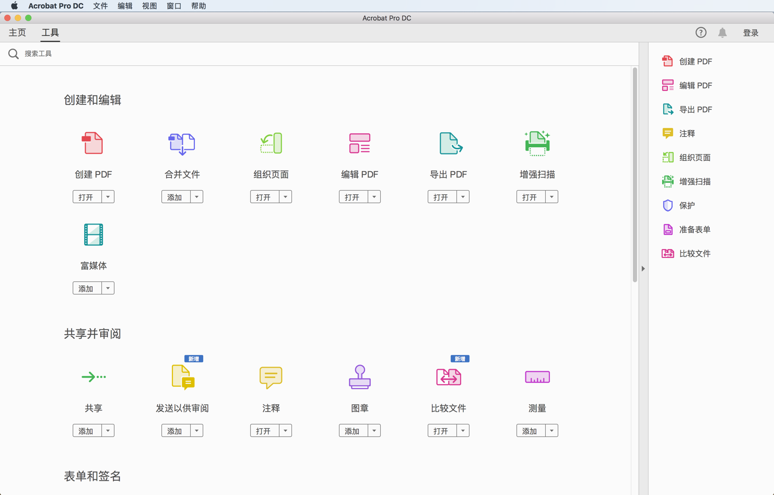
Task: Click the 组织页面 tool icon
Action: coord(271,143)
